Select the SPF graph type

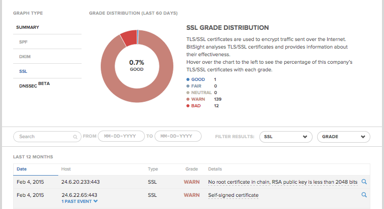(23, 42)
